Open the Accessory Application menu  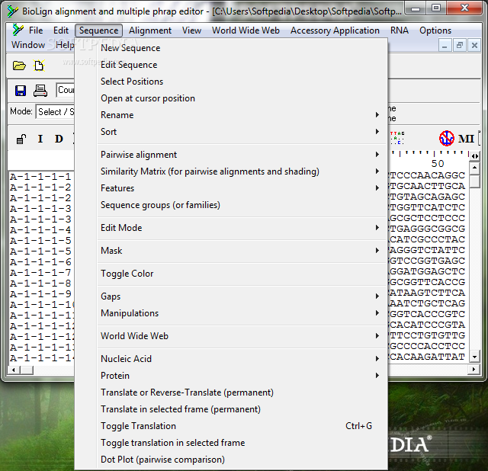335,30
